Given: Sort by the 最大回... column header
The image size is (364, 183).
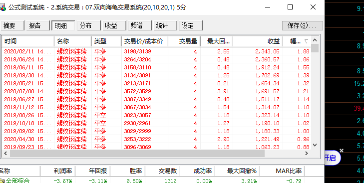Looking at the screenshot, I should [217, 41].
